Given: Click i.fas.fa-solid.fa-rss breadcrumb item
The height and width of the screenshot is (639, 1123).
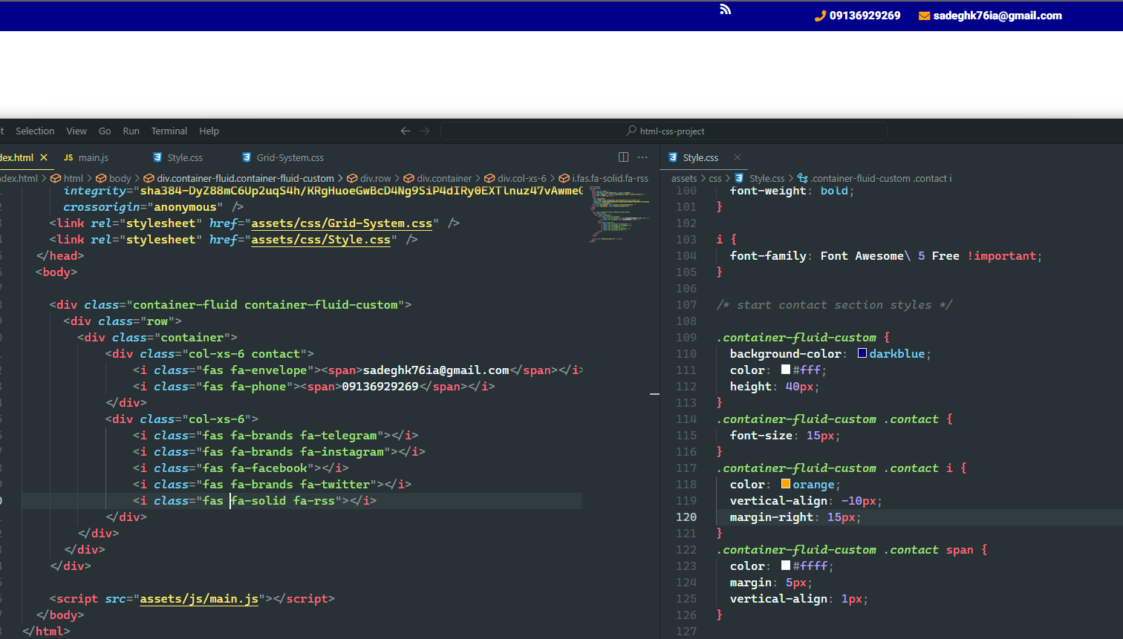Looking at the screenshot, I should pos(604,179).
